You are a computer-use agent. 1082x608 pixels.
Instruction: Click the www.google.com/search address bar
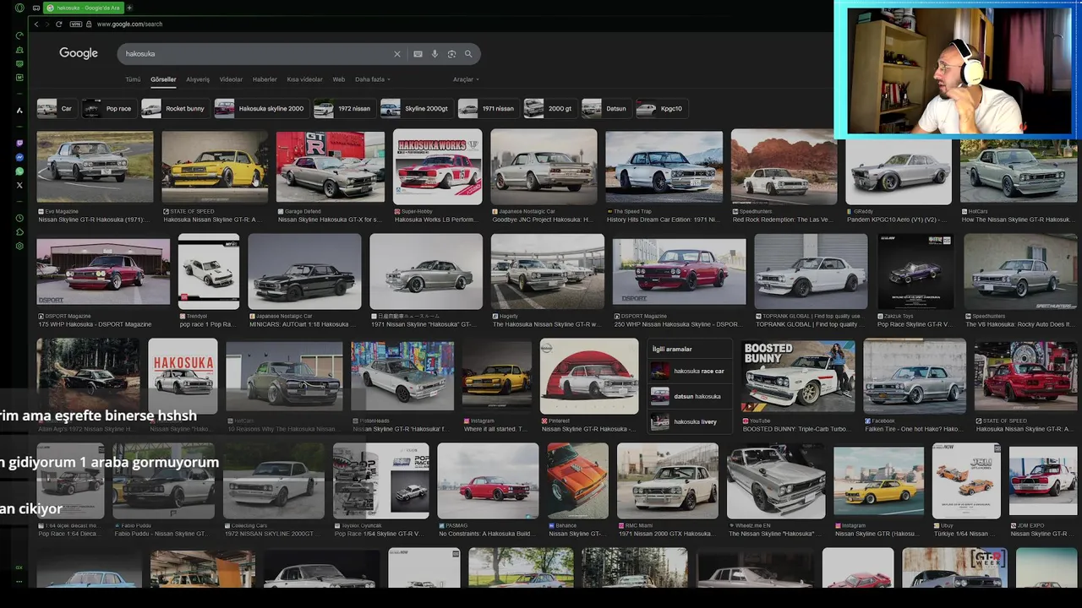129,24
